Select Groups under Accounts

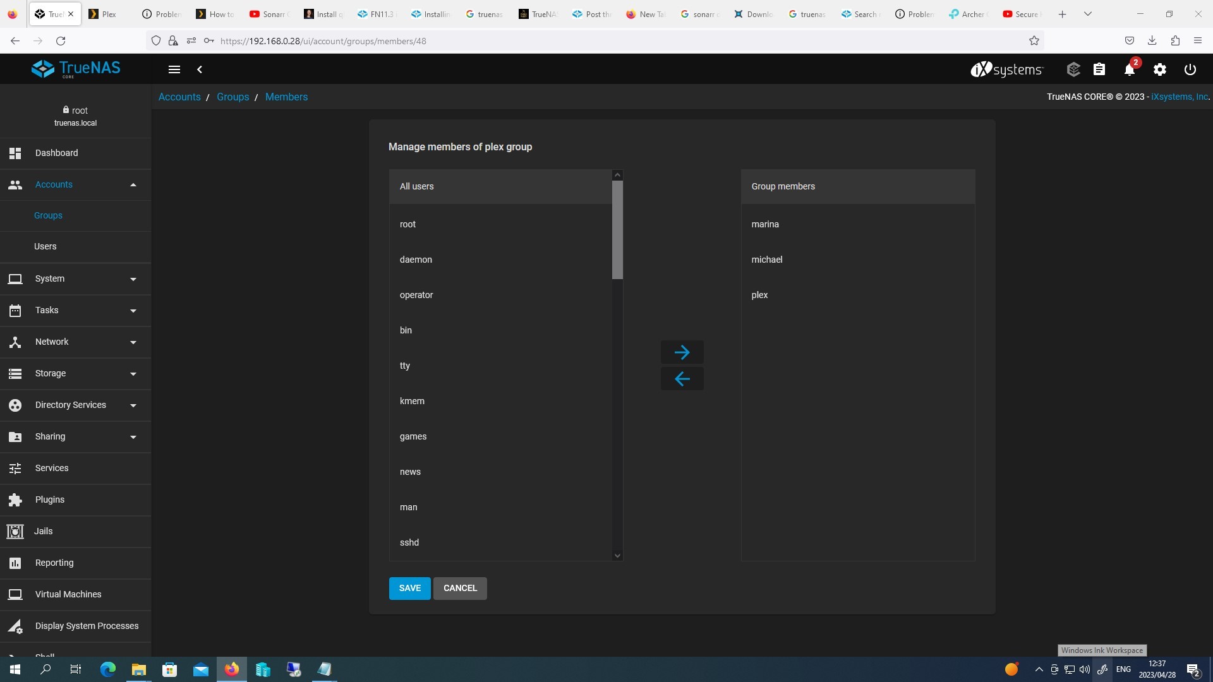point(76,216)
